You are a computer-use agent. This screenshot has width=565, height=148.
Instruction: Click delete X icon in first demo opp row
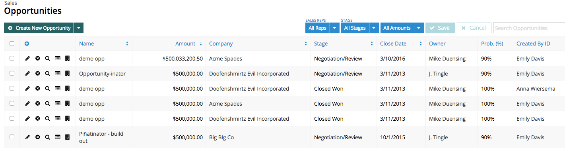coord(37,59)
